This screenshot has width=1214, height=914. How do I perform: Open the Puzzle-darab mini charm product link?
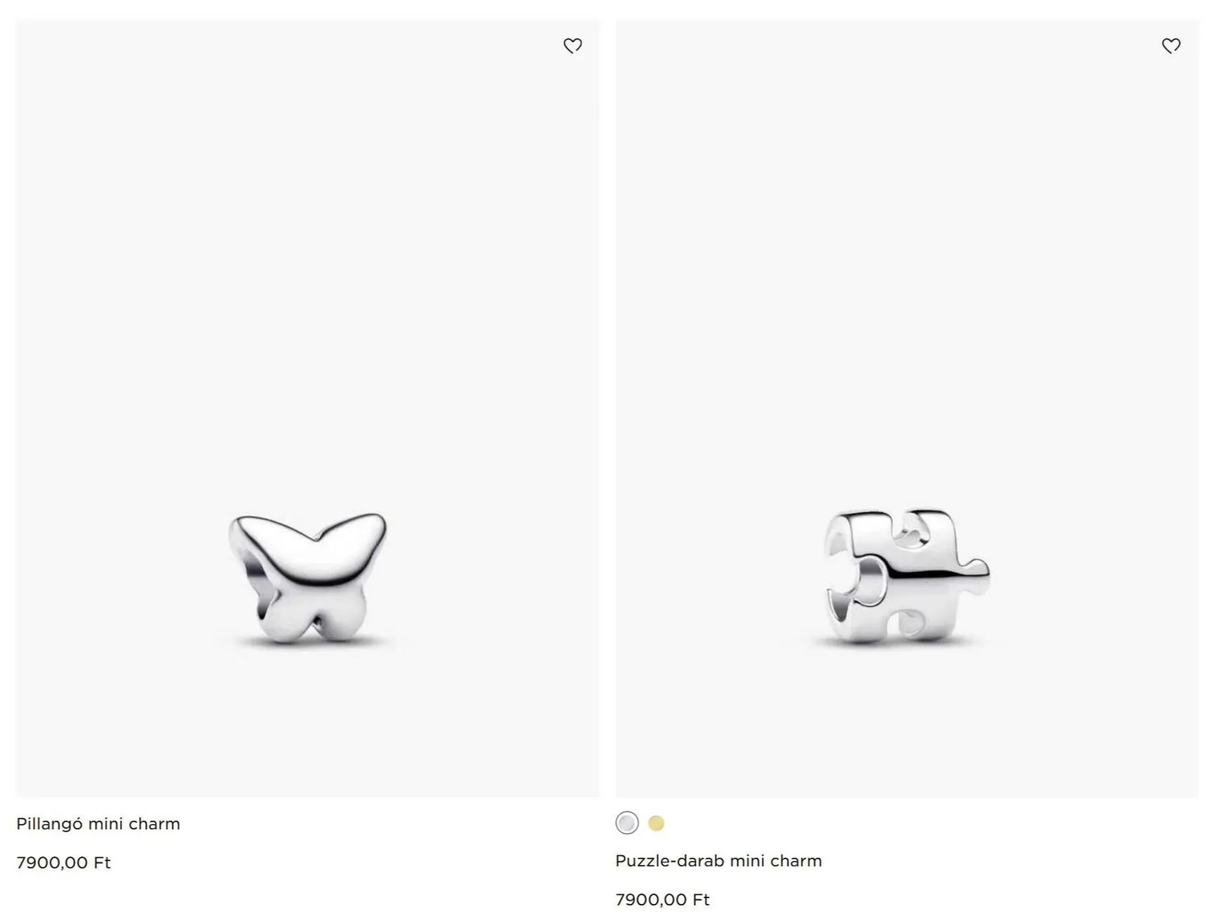click(x=718, y=861)
